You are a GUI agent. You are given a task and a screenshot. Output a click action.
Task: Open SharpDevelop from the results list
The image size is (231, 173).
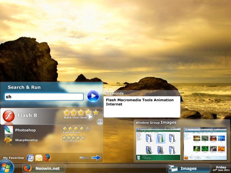point(26,140)
